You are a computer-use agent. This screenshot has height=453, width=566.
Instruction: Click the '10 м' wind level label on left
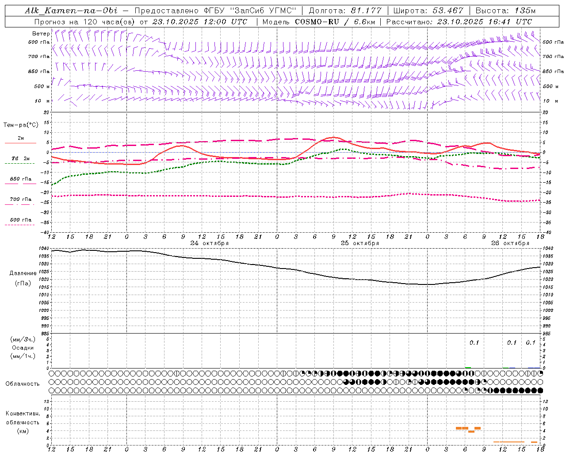(43, 101)
